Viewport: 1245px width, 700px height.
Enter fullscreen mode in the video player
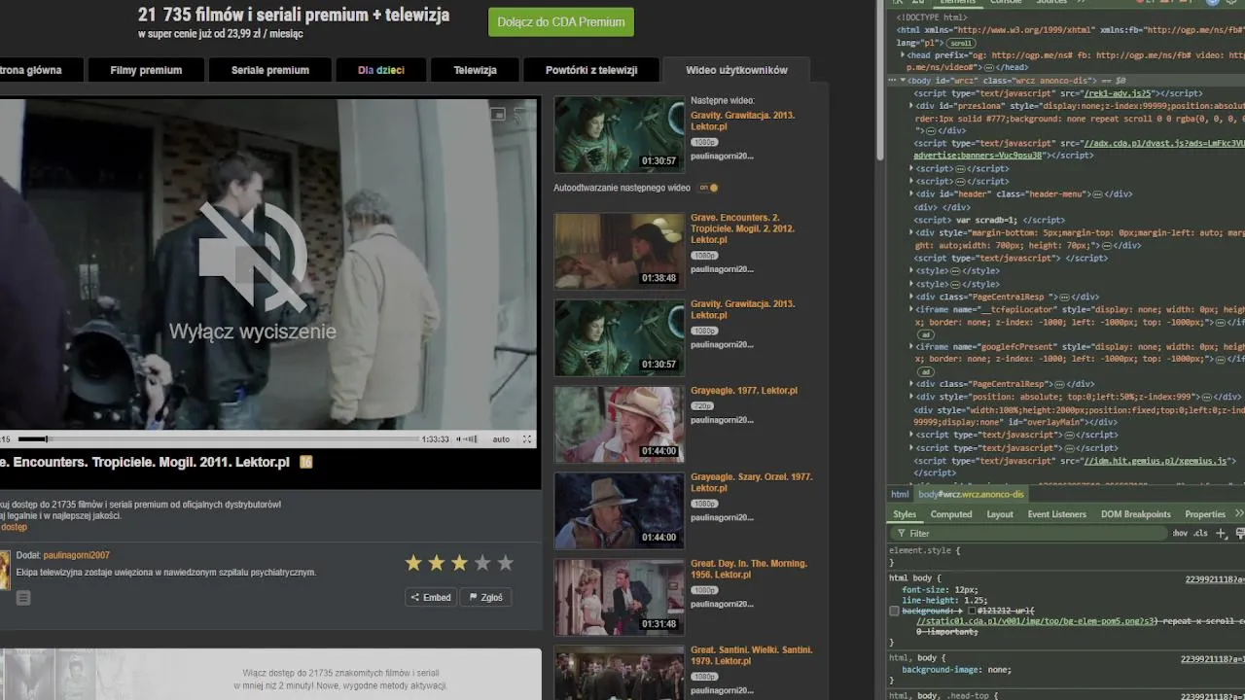[x=527, y=439]
